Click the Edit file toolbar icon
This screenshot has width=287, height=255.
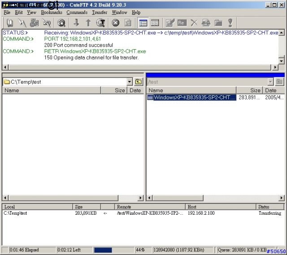pos(170,23)
